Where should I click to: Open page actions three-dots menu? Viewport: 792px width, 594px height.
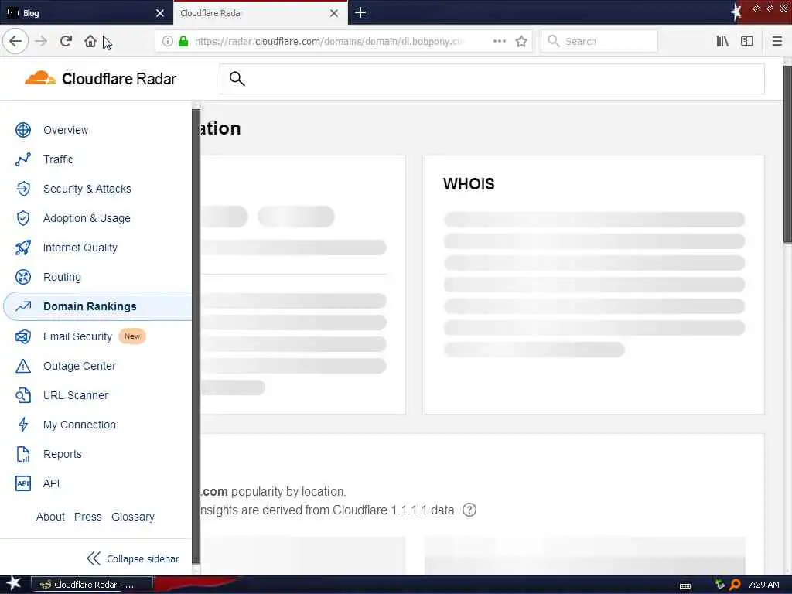499,42
